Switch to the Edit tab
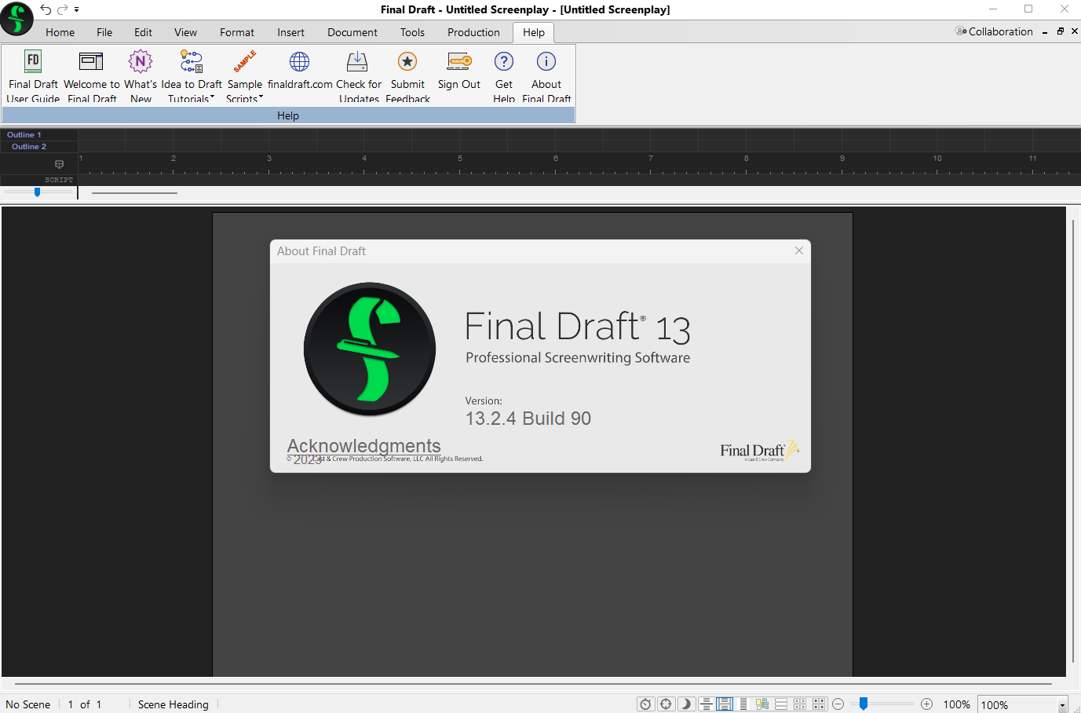Viewport: 1081px width, 713px height. (x=143, y=32)
